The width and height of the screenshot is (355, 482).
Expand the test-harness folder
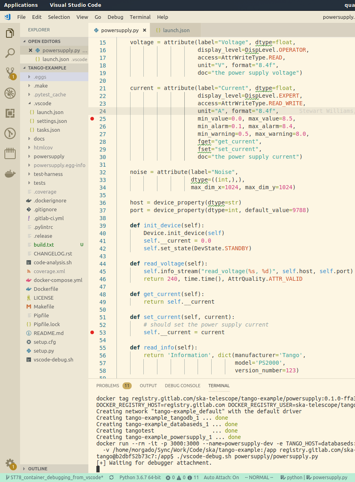point(54,174)
